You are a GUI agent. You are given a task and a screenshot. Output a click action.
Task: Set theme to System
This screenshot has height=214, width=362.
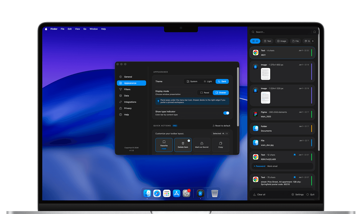[x=192, y=81]
